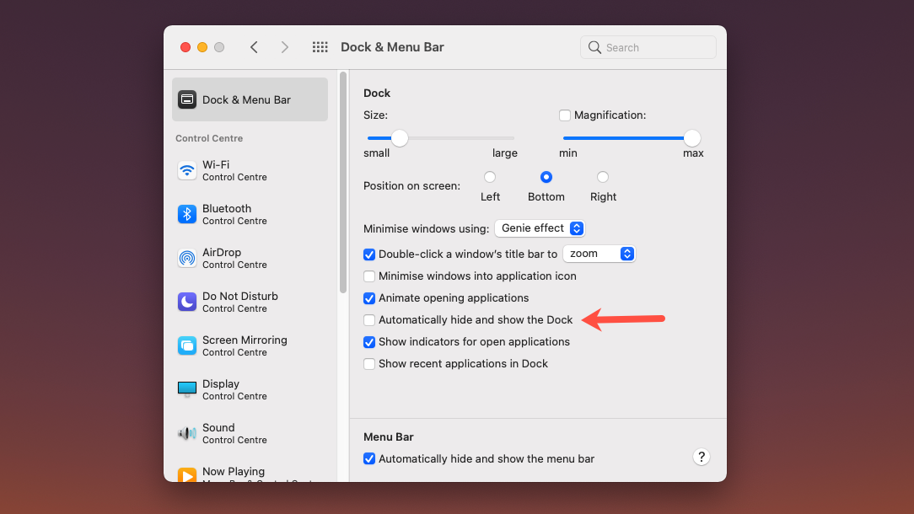Open the double-click title bar action dropdown
The width and height of the screenshot is (914, 514).
click(599, 254)
